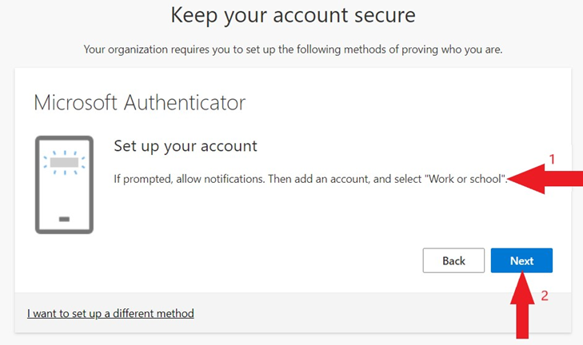
Task: Select the glowing notification bar on the phone graphic
Action: coord(64,162)
